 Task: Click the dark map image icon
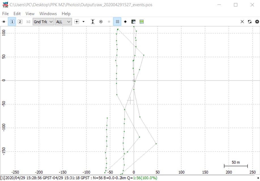point(133,22)
